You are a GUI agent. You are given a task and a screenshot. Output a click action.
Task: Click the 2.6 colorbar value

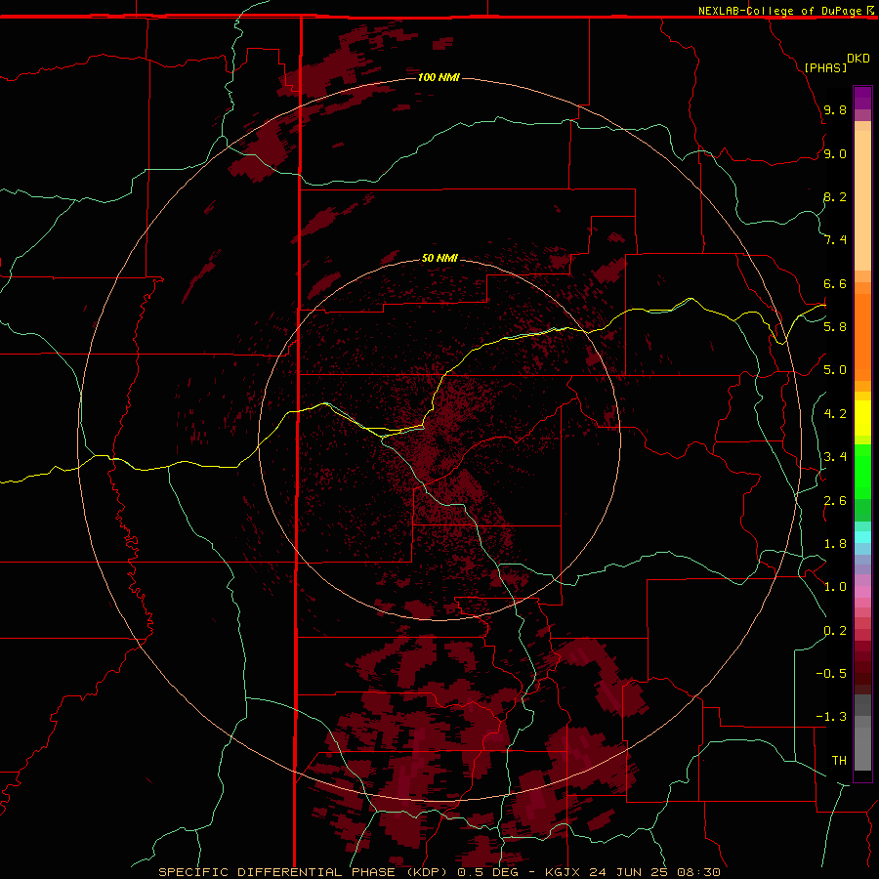pyautogui.click(x=835, y=501)
